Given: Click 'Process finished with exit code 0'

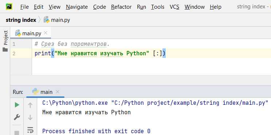Looking at the screenshot, I should pyautogui.click(x=96, y=131).
